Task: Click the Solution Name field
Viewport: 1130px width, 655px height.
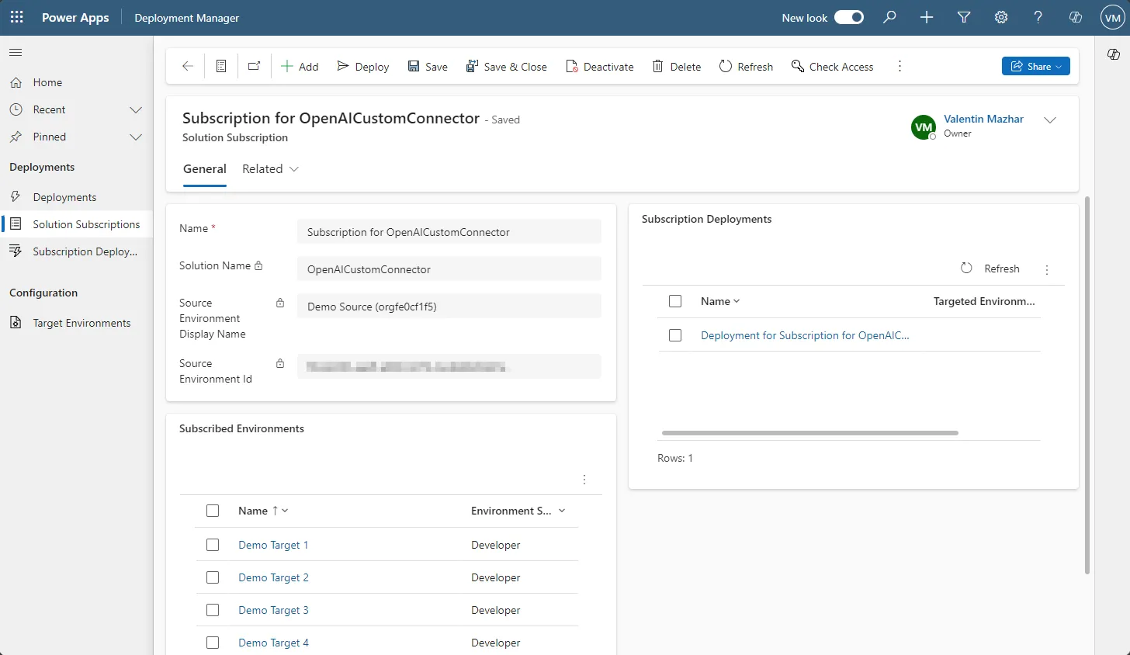Action: pyautogui.click(x=449, y=269)
